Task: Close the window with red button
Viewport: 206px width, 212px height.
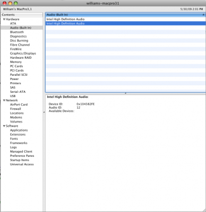Action: pyautogui.click(x=5, y=3)
